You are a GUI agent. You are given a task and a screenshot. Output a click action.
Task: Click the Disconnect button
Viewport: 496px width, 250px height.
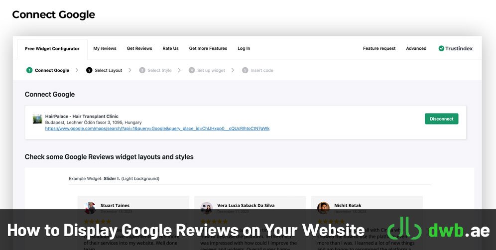click(x=441, y=119)
